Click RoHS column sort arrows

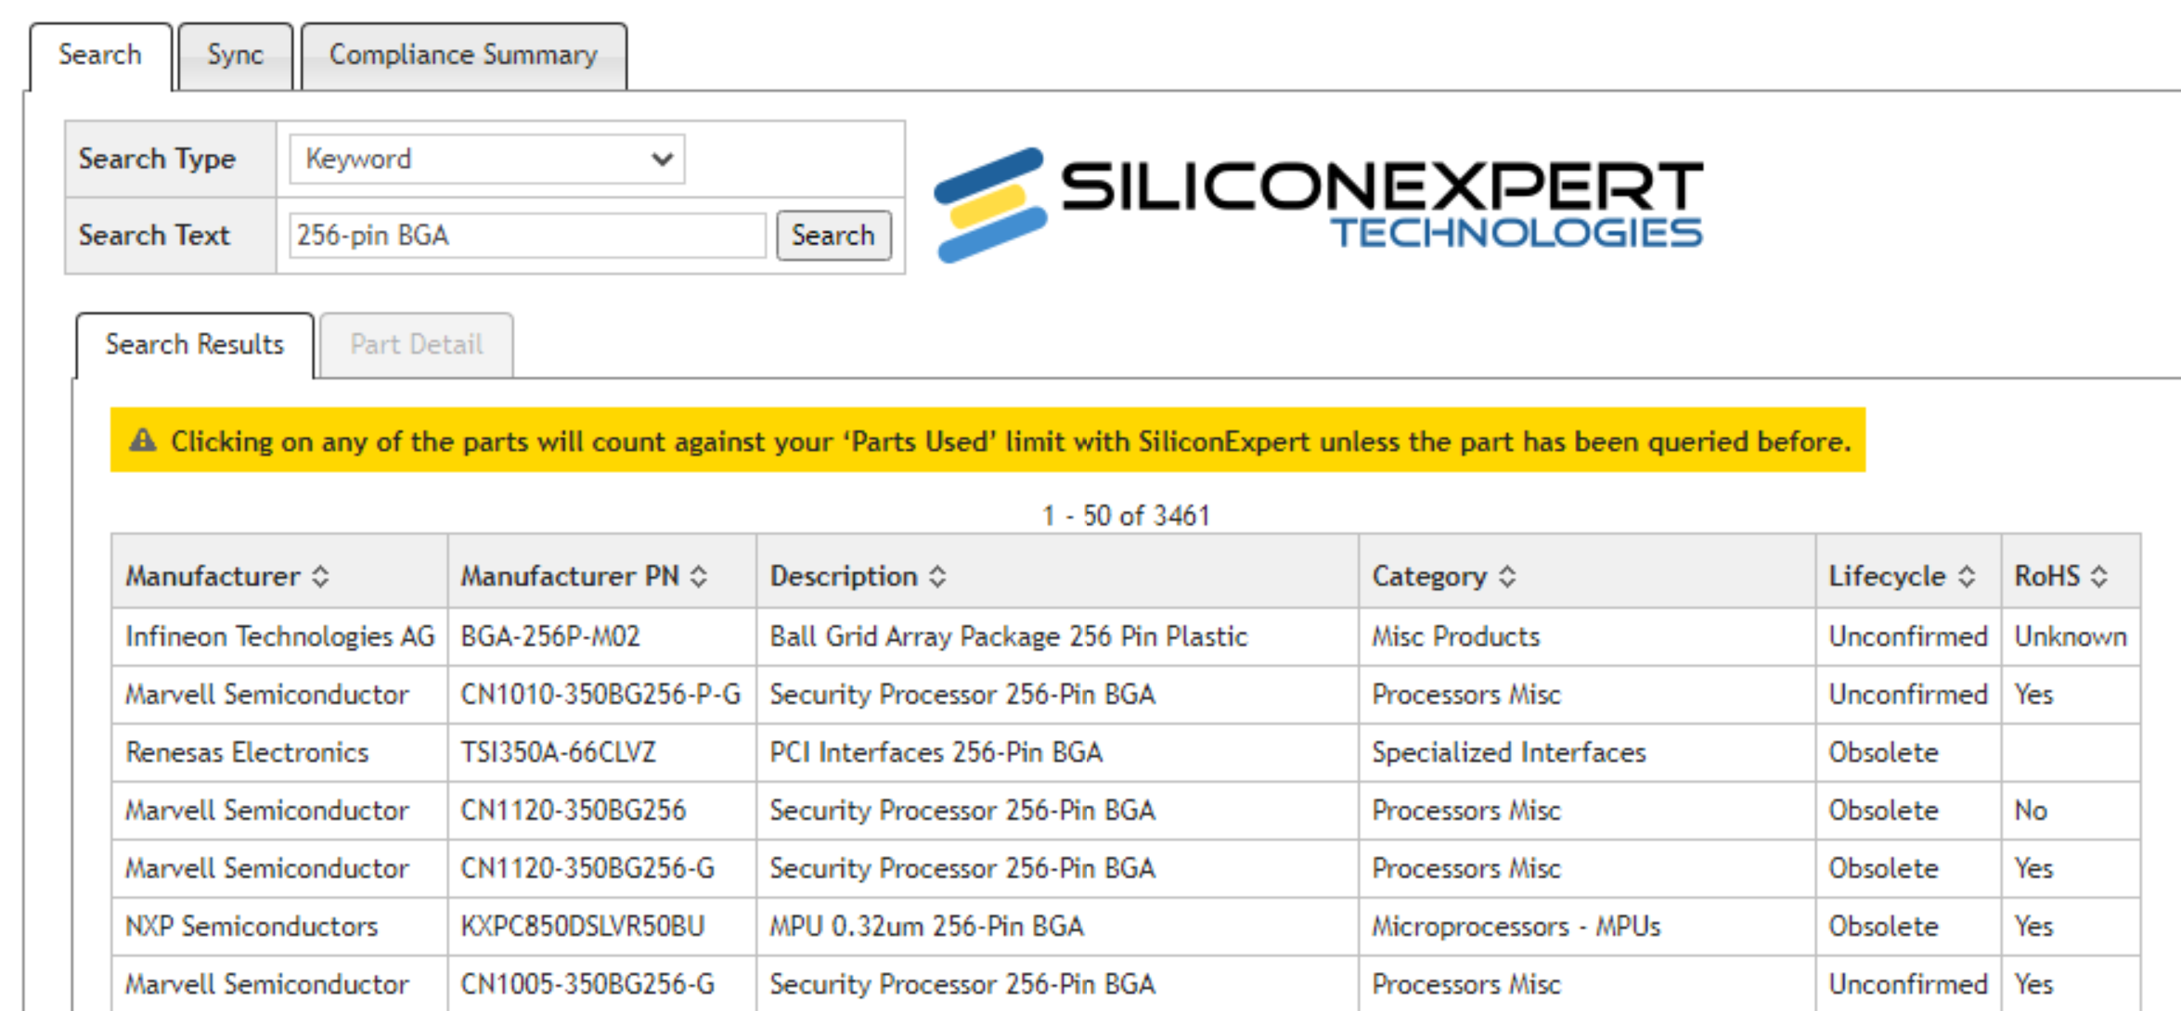click(x=2098, y=576)
